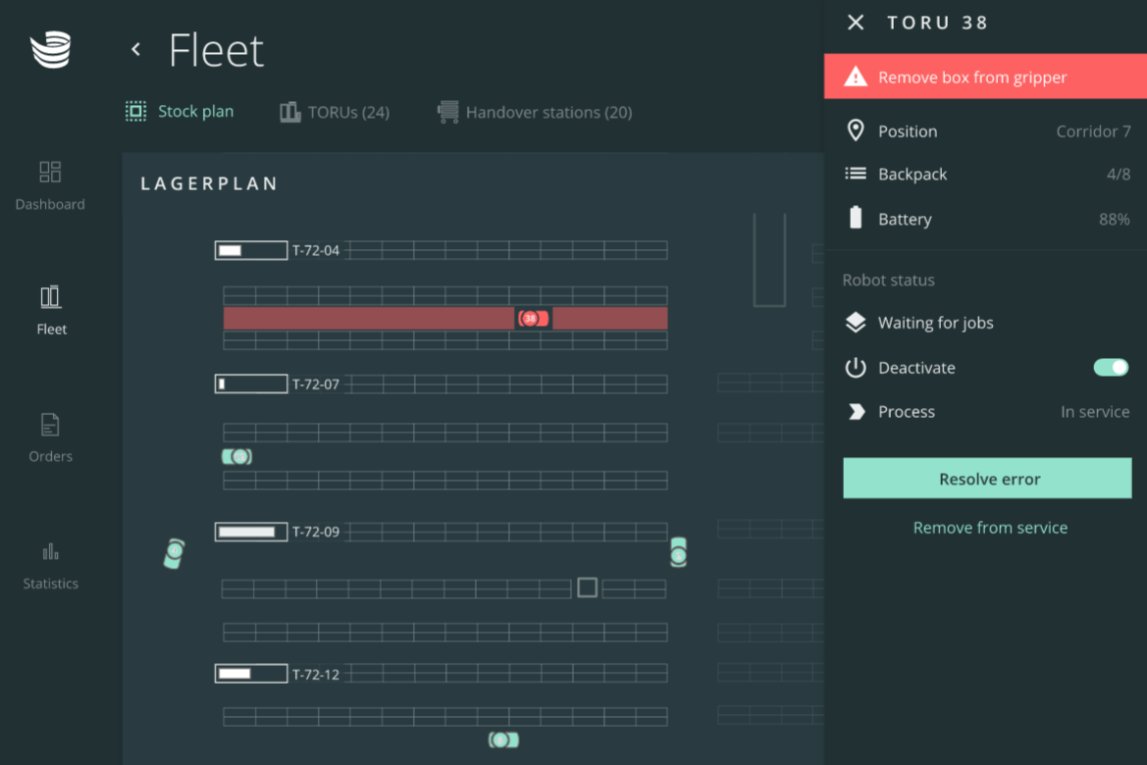Screen dimensions: 1147x765
Task: Click the app logo in top-left
Action: click(50, 50)
